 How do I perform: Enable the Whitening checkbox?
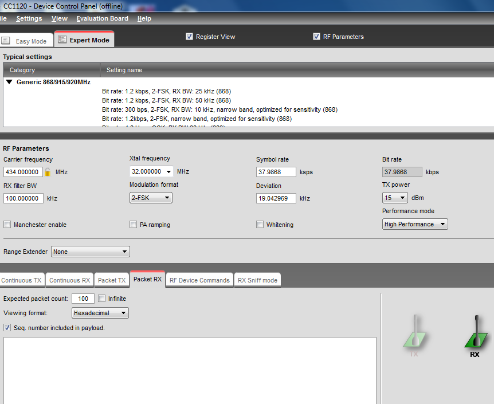(260, 225)
